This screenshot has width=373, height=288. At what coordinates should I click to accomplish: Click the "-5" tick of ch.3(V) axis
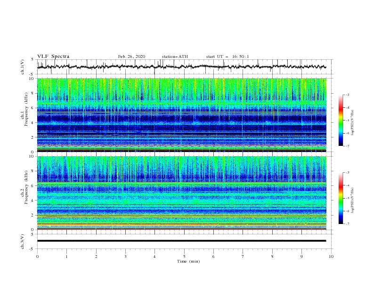point(32,249)
